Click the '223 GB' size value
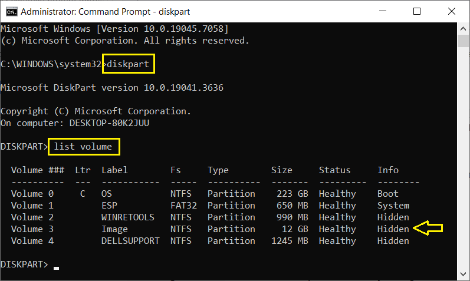The image size is (470, 281). [x=292, y=194]
